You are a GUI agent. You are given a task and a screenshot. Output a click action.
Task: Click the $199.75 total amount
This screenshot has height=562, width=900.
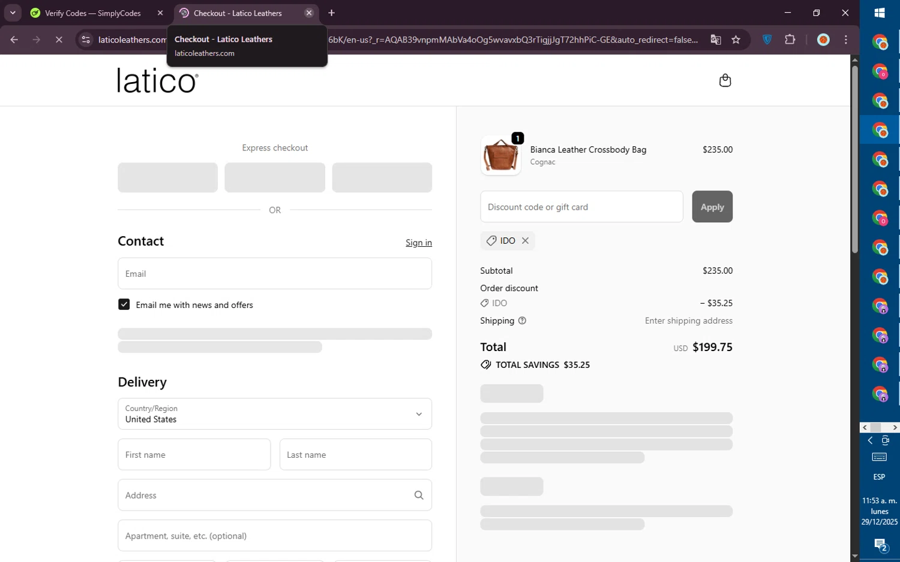(x=712, y=347)
